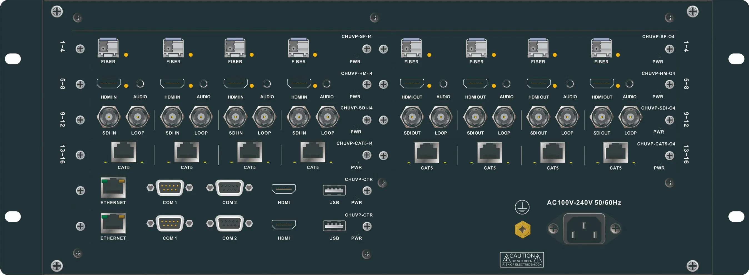Select the USB port on the lower CHUVP-CTR card
The width and height of the screenshot is (749, 275).
[334, 226]
